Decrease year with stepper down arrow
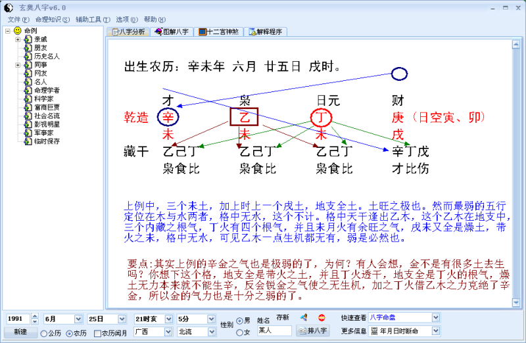 click(x=35, y=322)
